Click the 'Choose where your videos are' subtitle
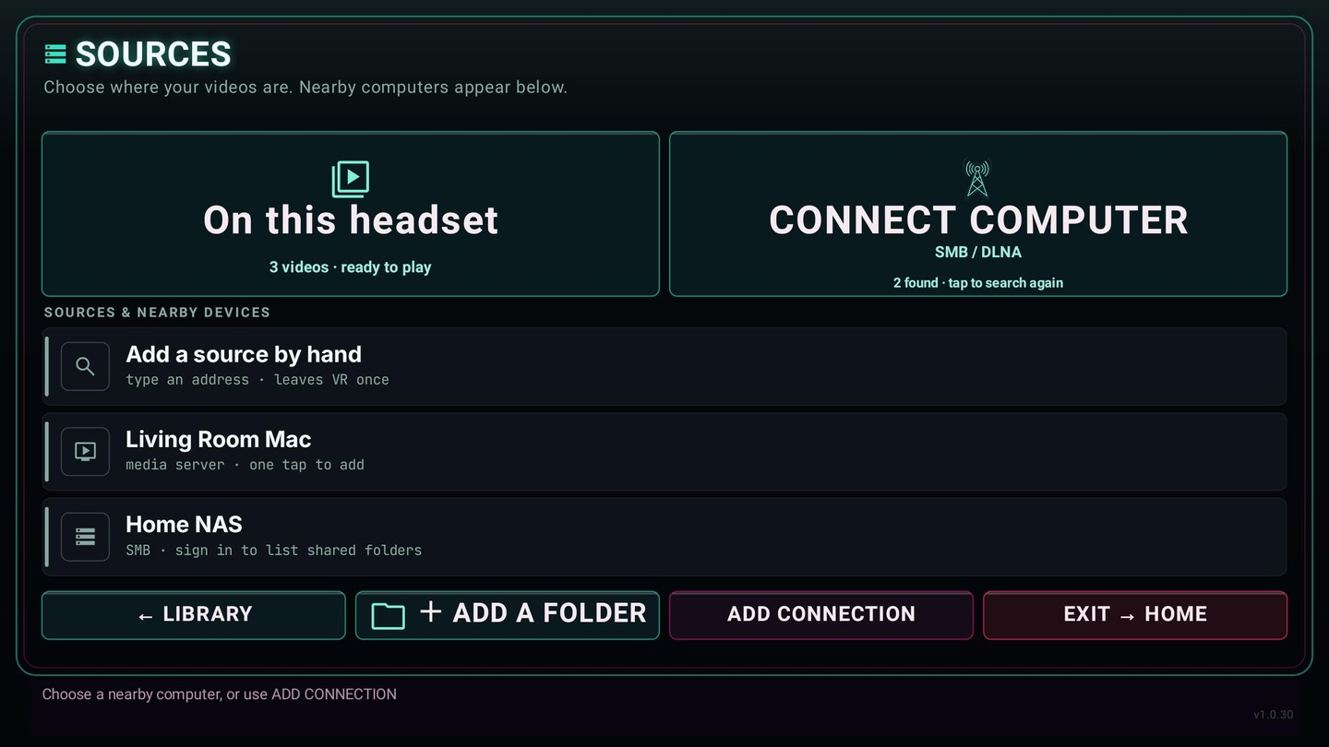 (305, 88)
